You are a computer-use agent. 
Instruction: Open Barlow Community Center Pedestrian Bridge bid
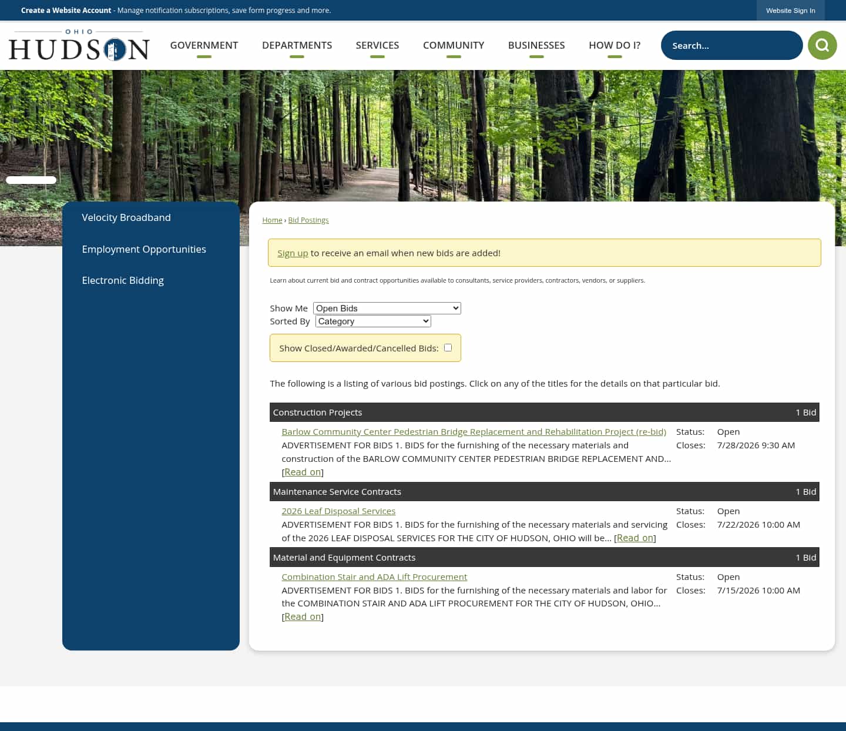(474, 432)
